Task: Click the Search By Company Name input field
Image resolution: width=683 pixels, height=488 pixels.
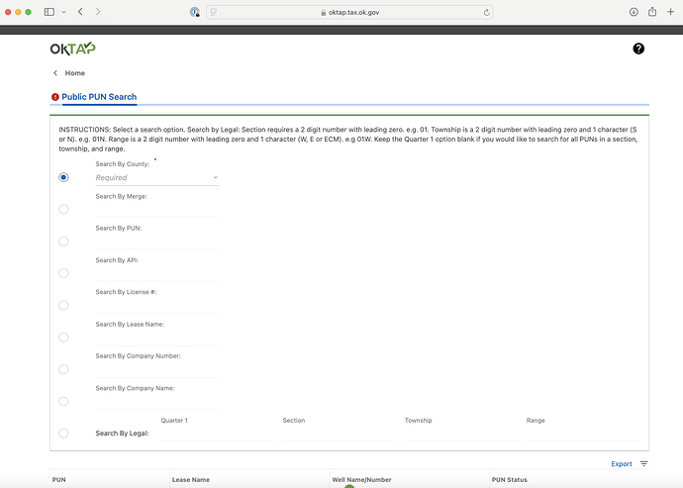Action: coord(157,402)
